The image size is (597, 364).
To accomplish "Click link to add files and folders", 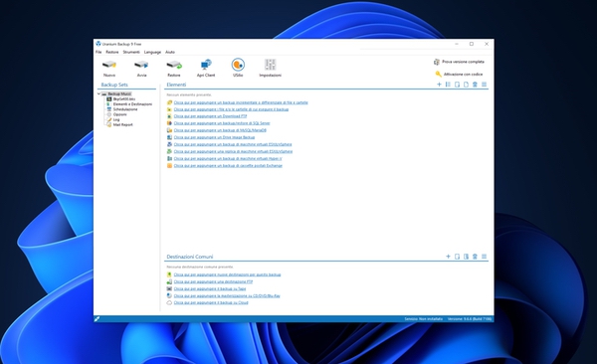I will (x=231, y=109).
